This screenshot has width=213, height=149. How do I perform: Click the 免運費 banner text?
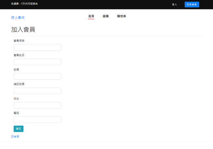(25, 4)
